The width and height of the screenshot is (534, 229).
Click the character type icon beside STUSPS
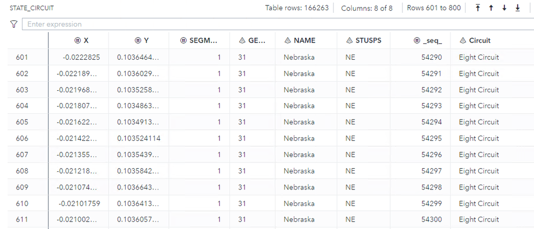click(x=349, y=41)
